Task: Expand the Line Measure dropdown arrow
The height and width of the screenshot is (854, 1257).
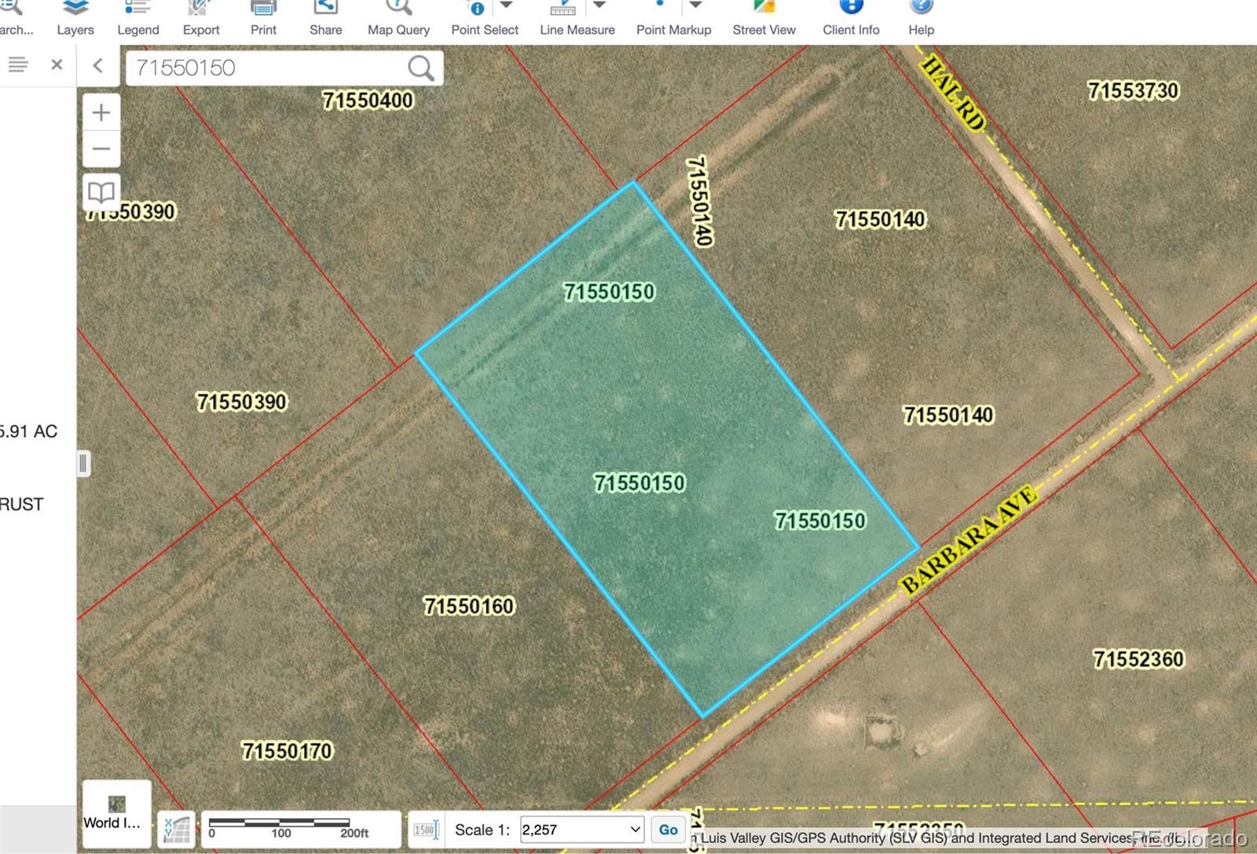Action: pyautogui.click(x=599, y=6)
